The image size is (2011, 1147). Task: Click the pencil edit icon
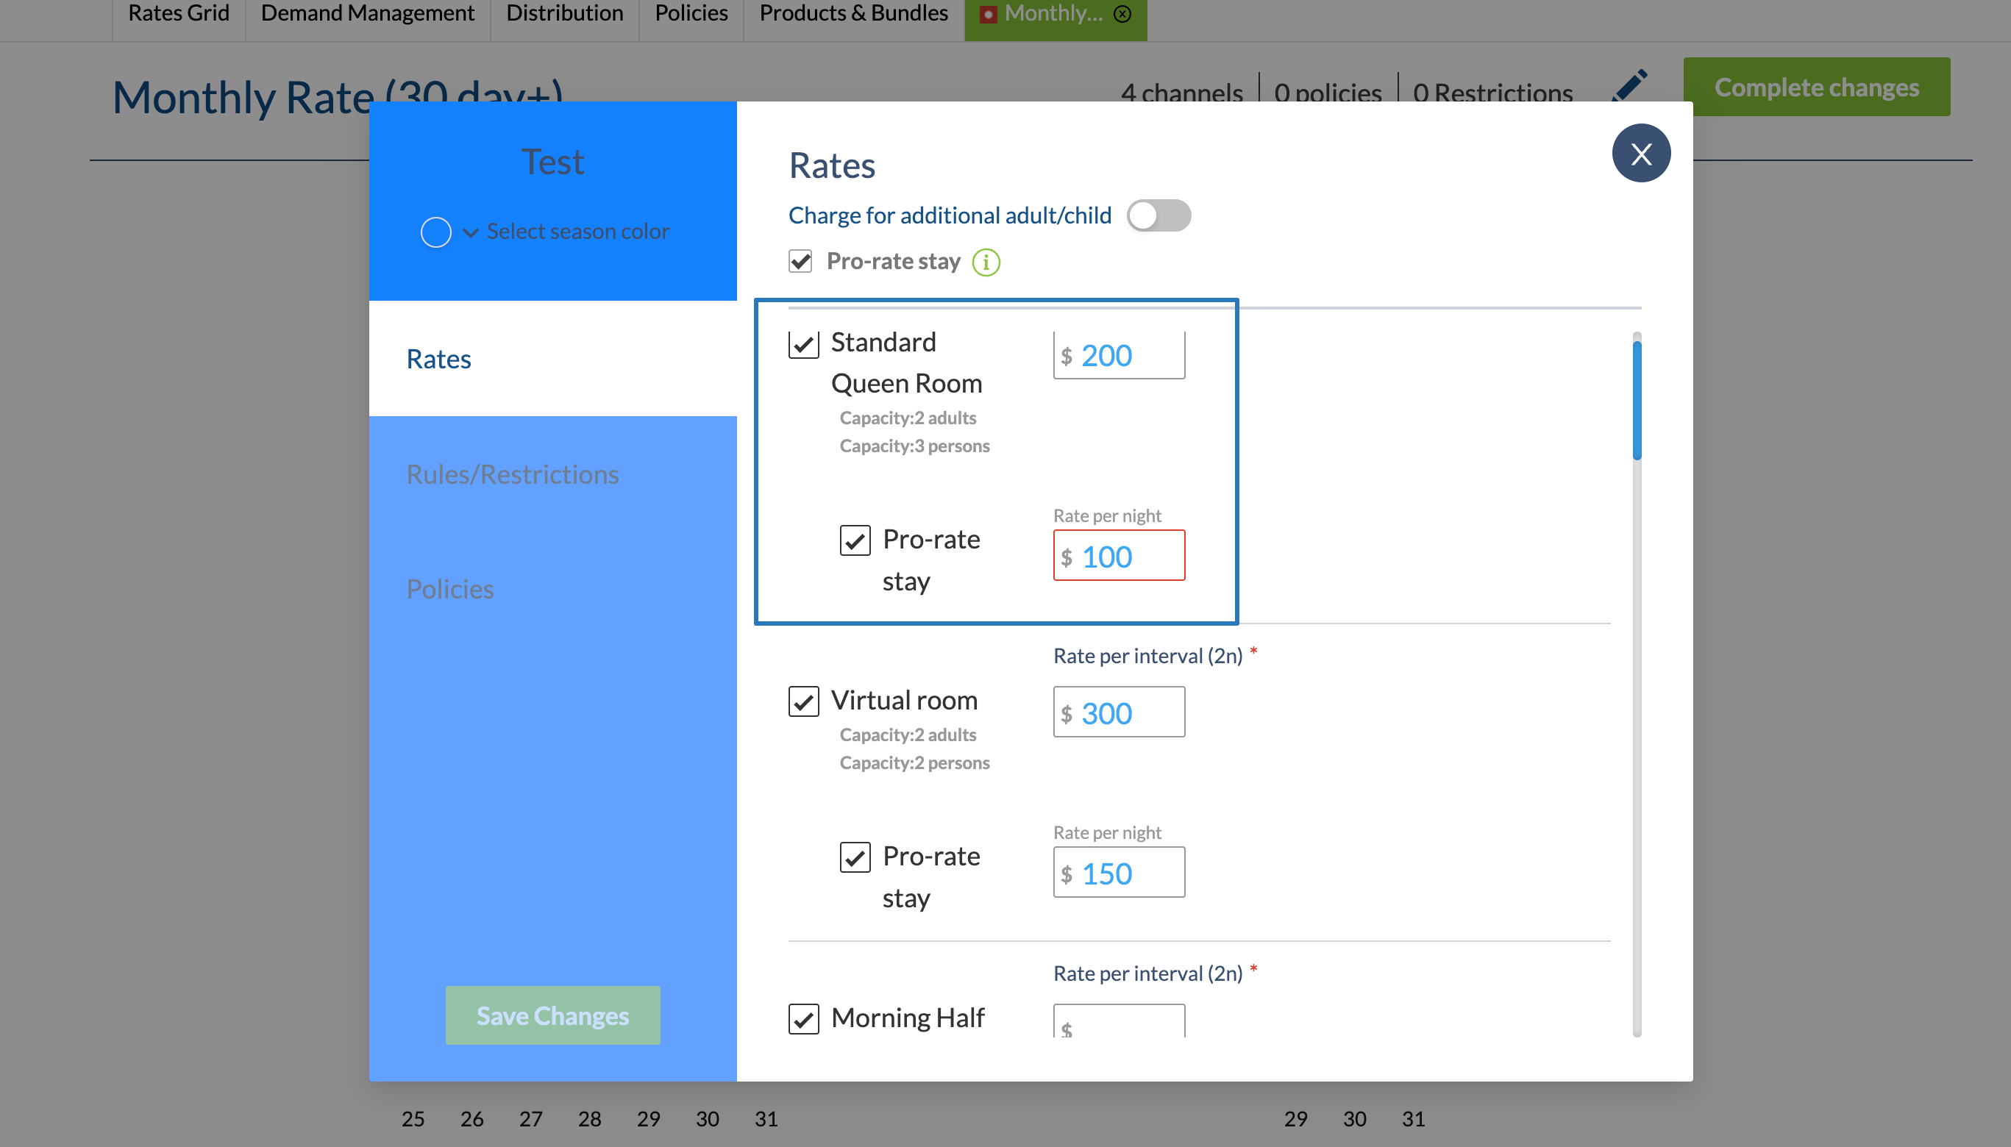coord(1629,85)
